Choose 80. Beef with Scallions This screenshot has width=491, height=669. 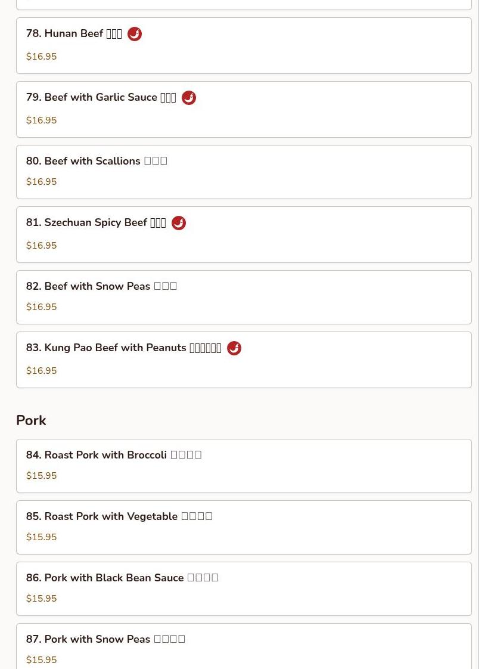[97, 161]
